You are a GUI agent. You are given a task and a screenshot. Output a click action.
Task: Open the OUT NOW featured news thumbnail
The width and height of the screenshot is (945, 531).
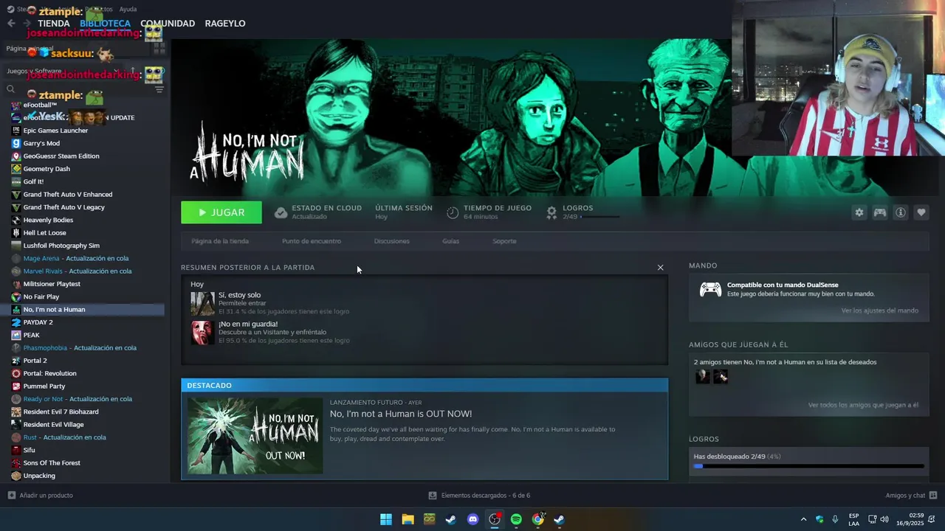click(255, 436)
